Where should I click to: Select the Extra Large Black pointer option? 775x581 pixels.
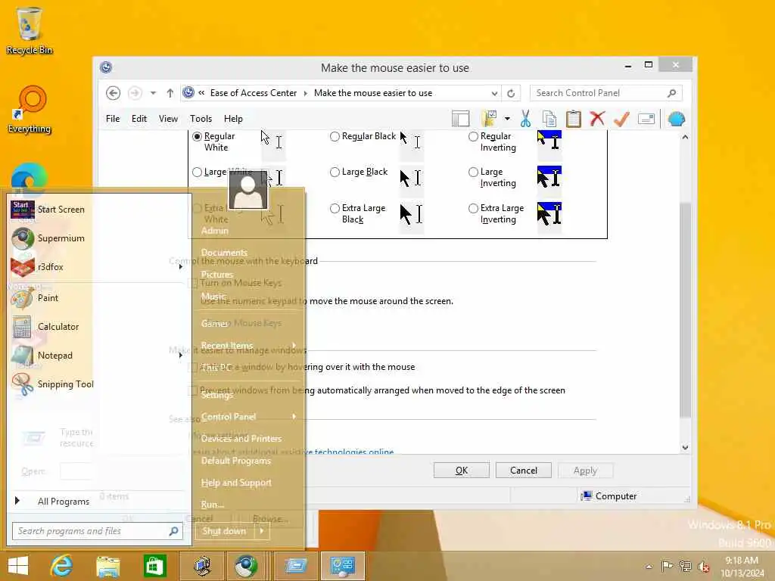point(335,209)
